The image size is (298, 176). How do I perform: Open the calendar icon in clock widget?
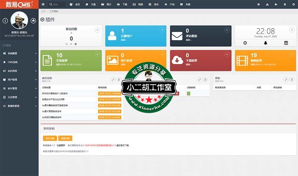click(286, 43)
